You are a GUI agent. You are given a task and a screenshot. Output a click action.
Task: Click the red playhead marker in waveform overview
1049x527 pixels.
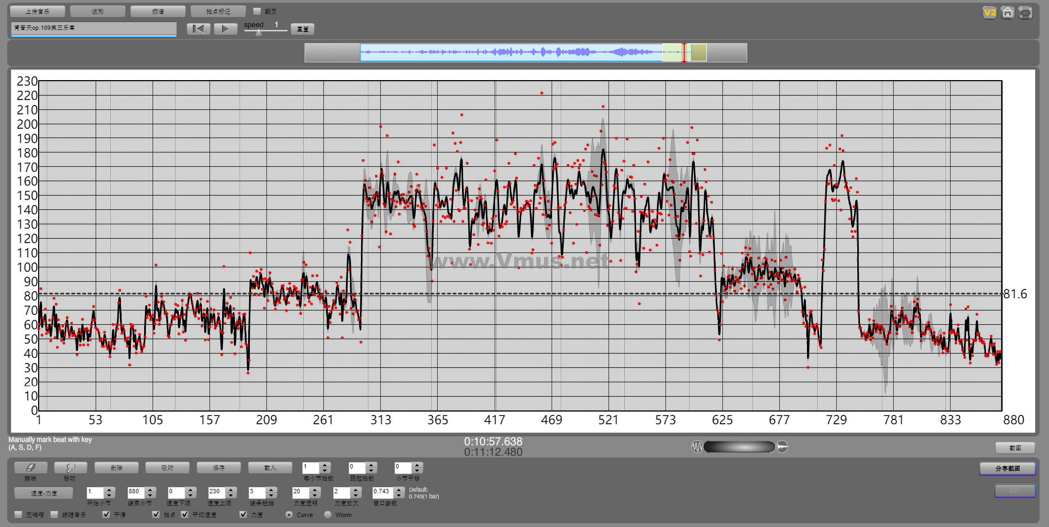[684, 52]
